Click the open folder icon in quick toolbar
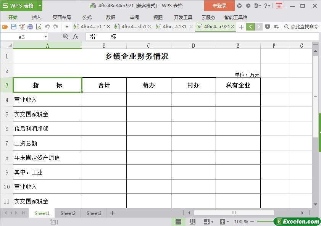The image size is (321, 226). (5, 27)
